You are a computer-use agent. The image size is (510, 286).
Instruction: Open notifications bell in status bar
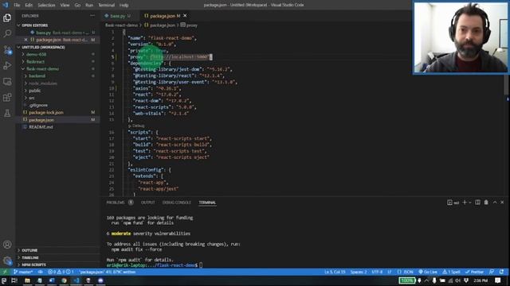coord(502,272)
